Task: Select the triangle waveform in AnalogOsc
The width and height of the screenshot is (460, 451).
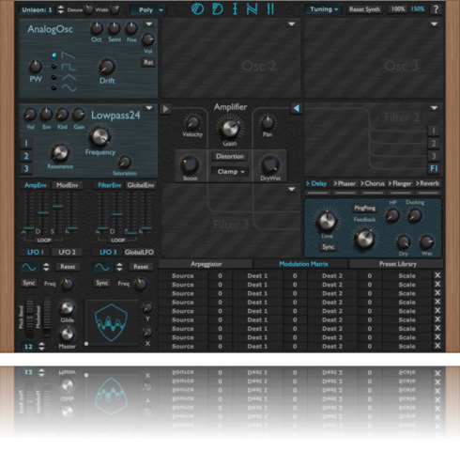Action: (x=54, y=77)
